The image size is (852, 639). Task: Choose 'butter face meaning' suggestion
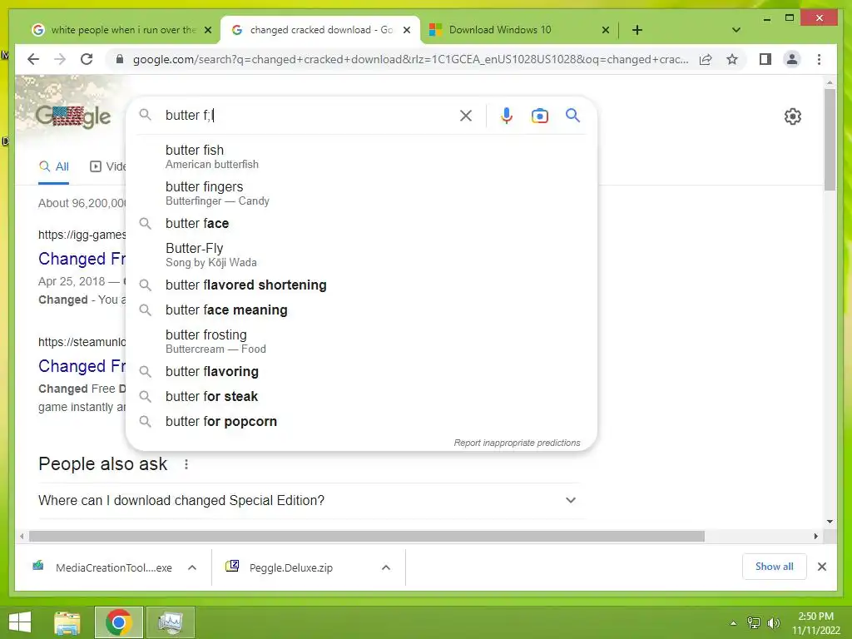click(361, 310)
